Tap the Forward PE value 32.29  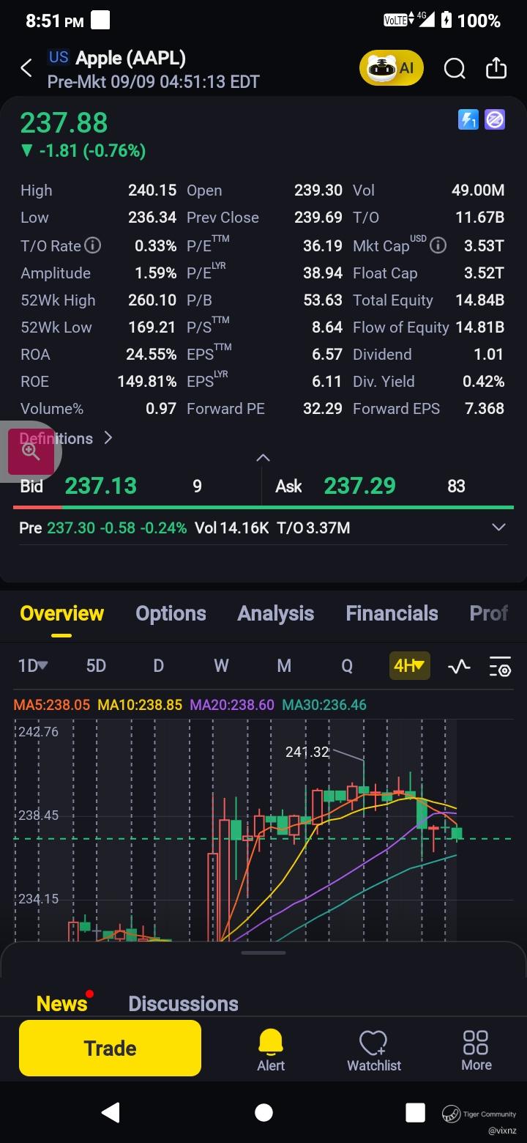click(323, 409)
